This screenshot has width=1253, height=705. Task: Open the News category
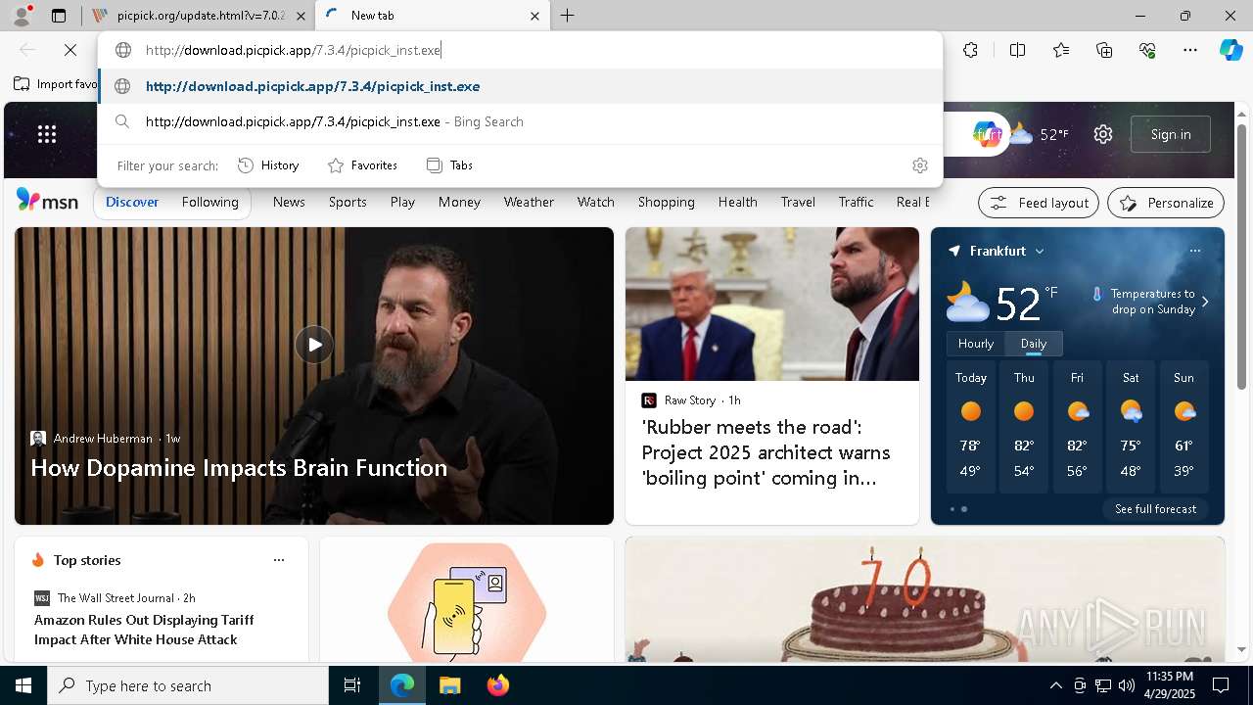(x=289, y=202)
